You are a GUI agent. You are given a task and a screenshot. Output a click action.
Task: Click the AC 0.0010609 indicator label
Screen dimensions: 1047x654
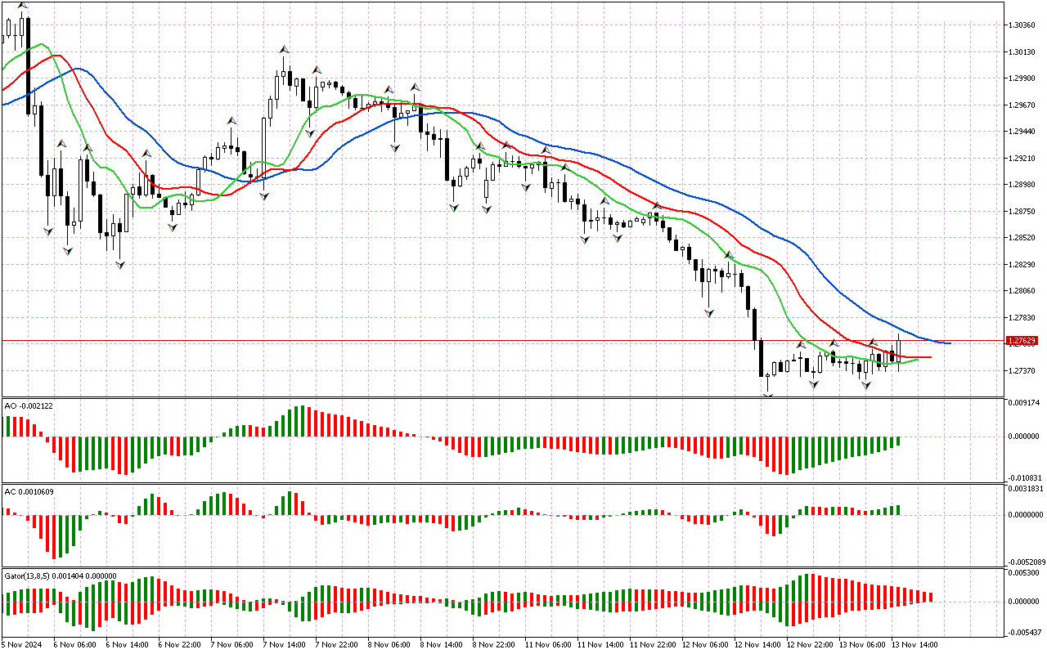(x=29, y=491)
